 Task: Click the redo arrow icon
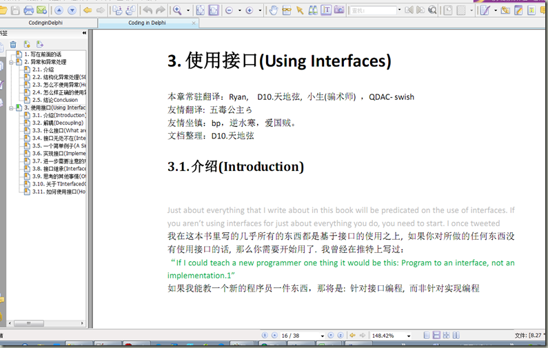point(161,10)
